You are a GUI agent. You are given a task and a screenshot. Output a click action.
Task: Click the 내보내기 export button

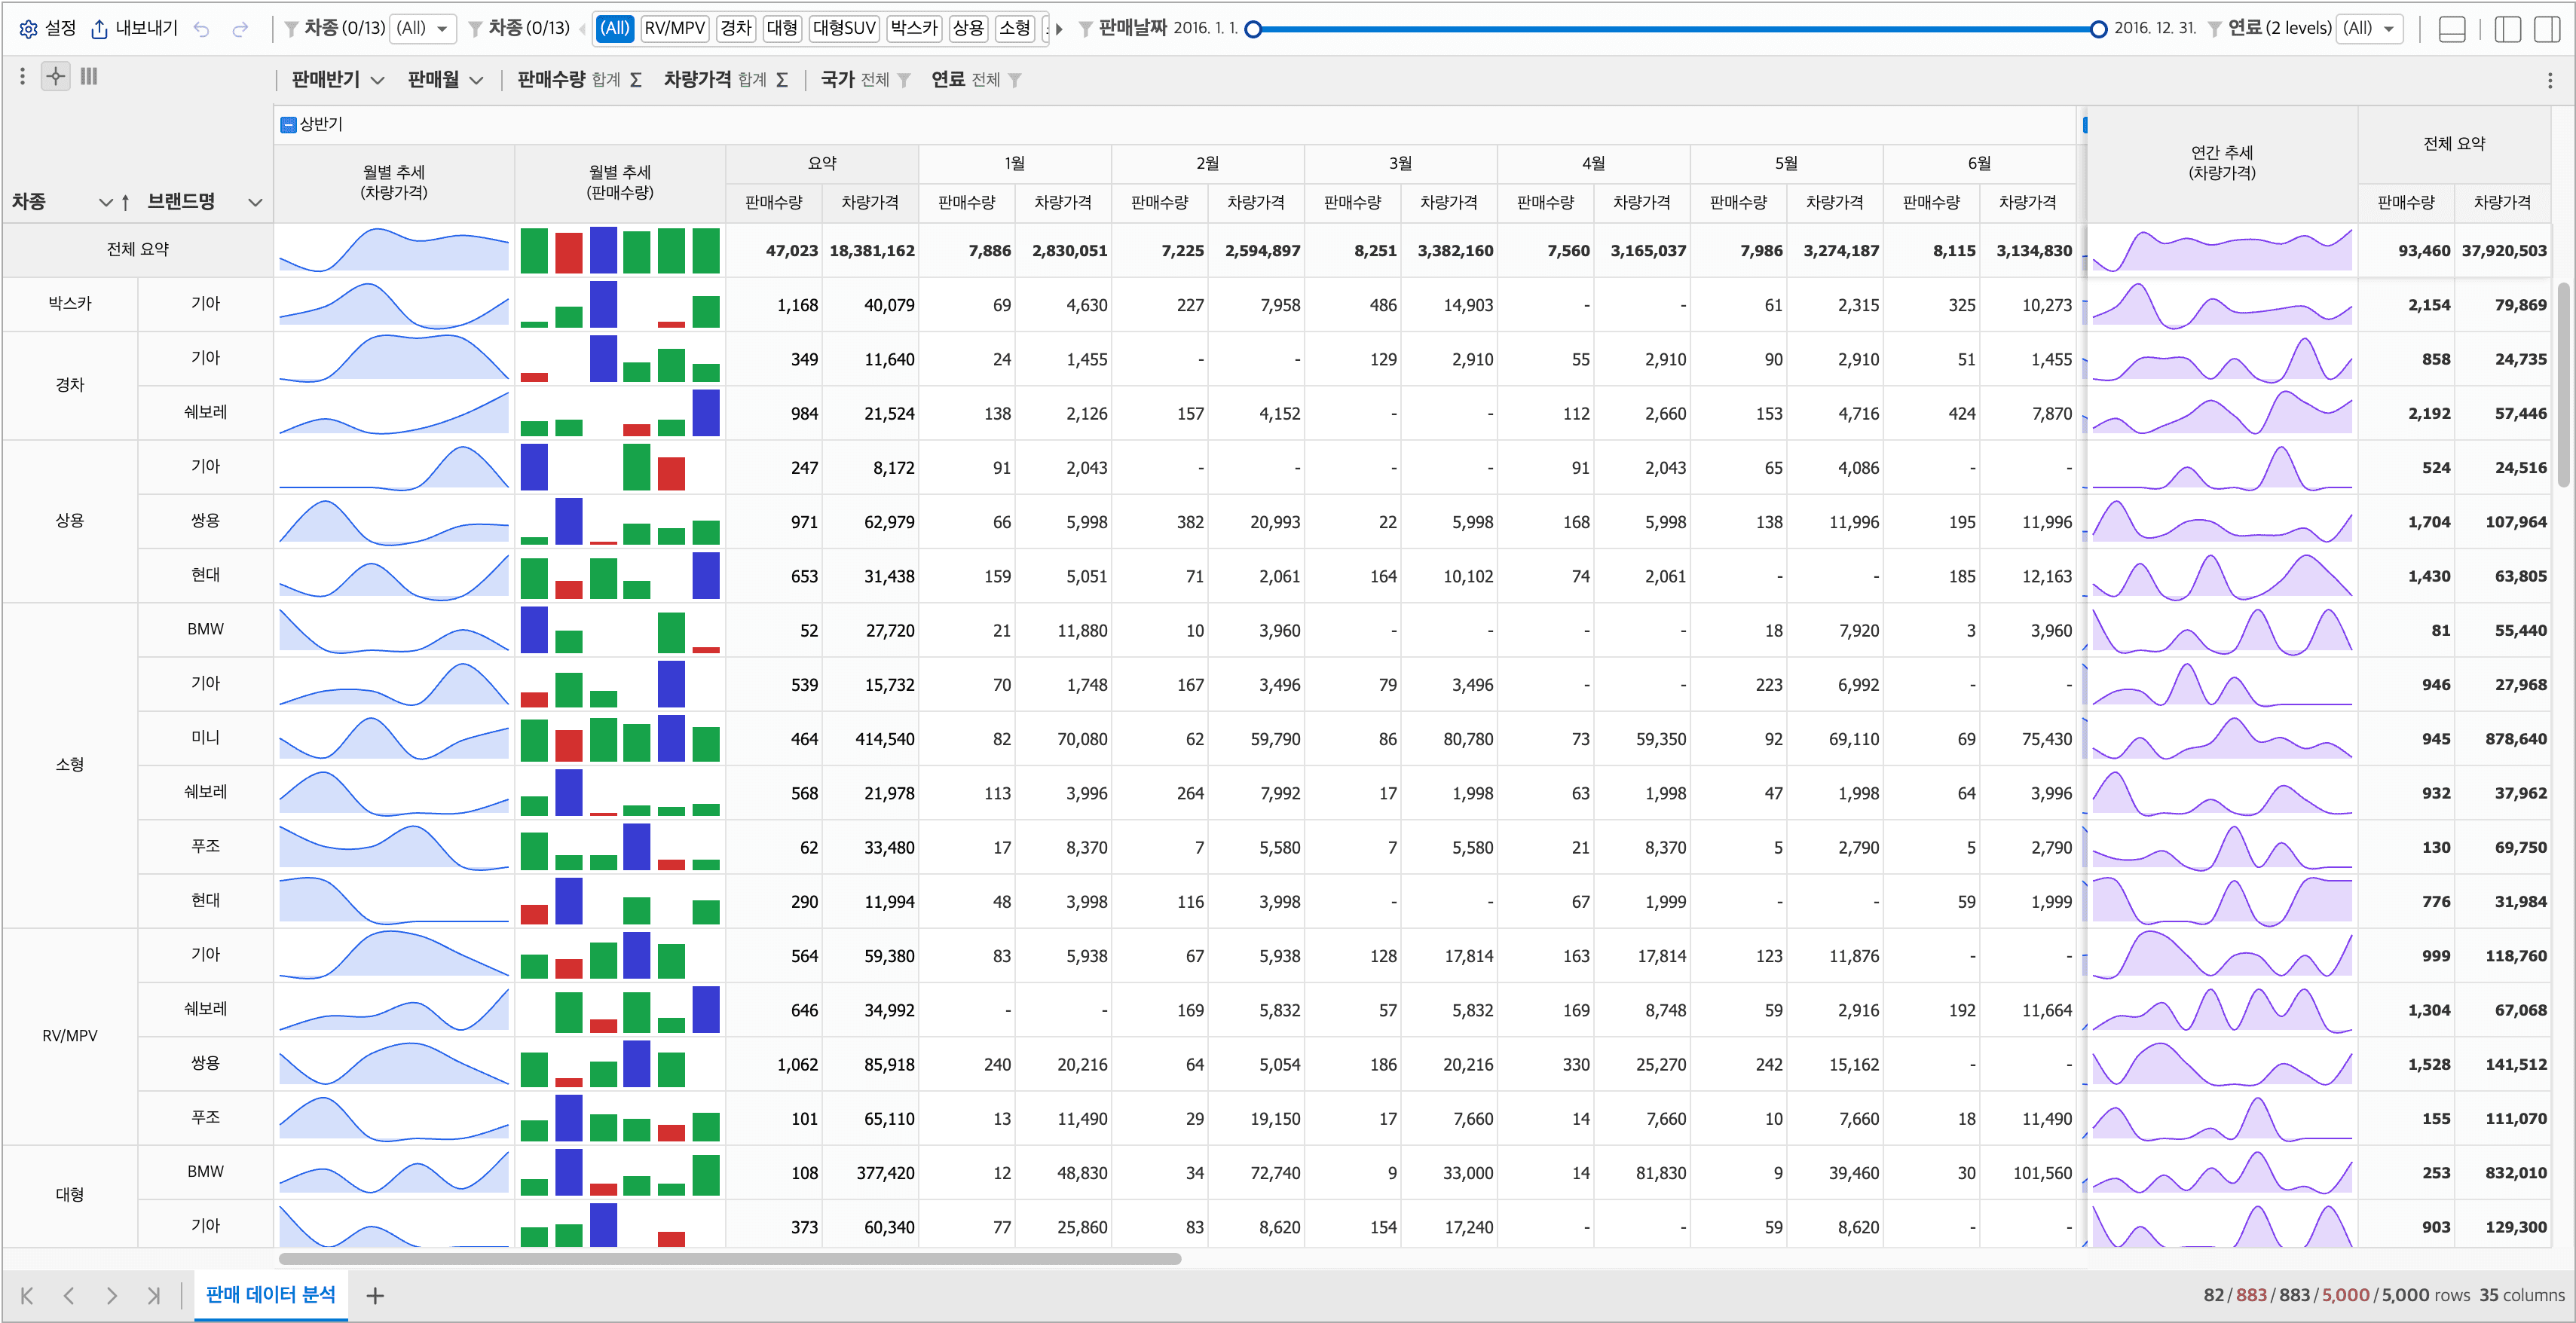[x=134, y=28]
